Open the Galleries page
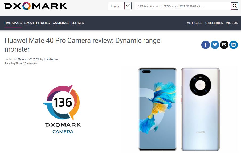241x154 pixels. point(214,23)
